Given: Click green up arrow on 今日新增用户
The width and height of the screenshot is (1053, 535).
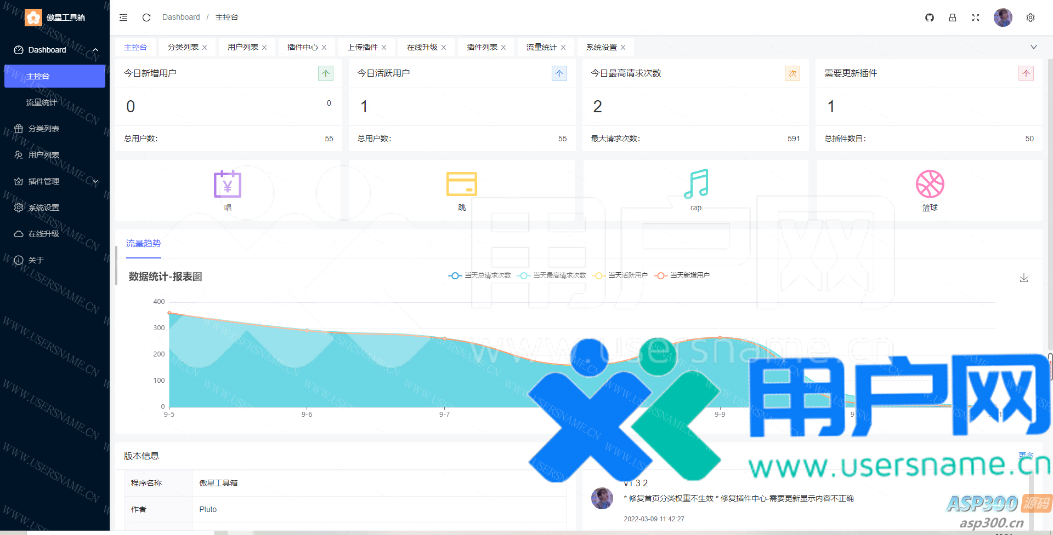Looking at the screenshot, I should pos(326,73).
